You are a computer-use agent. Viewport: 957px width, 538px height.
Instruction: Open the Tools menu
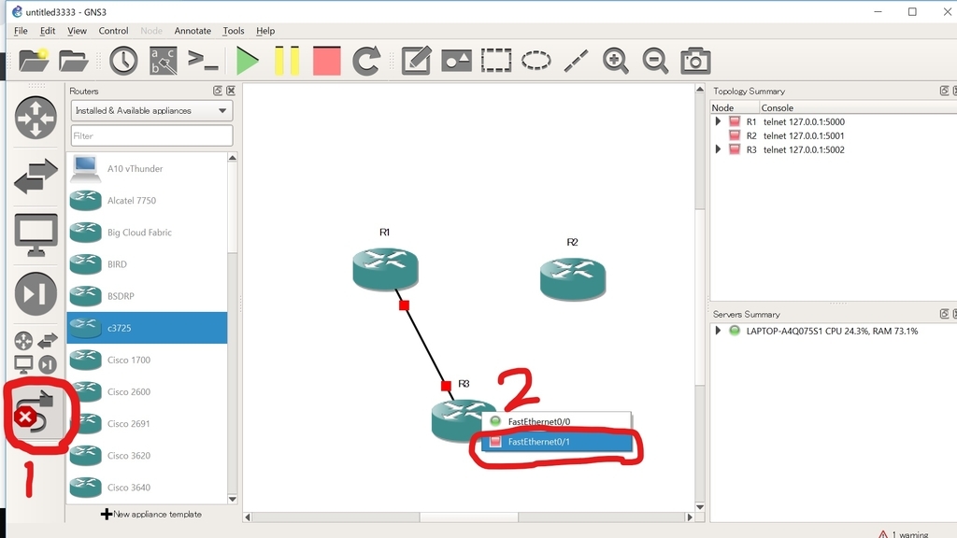coord(233,31)
